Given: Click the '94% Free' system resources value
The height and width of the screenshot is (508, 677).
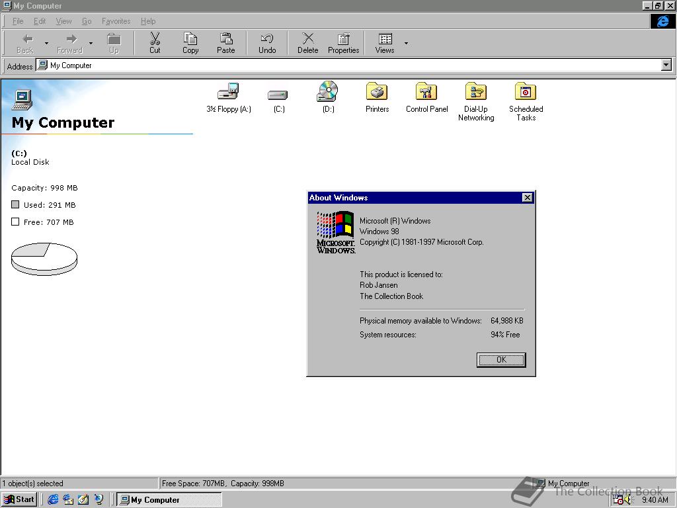Looking at the screenshot, I should [x=505, y=335].
